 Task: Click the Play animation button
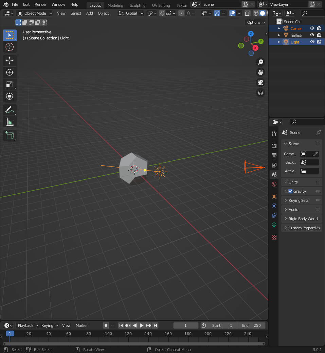142,325
